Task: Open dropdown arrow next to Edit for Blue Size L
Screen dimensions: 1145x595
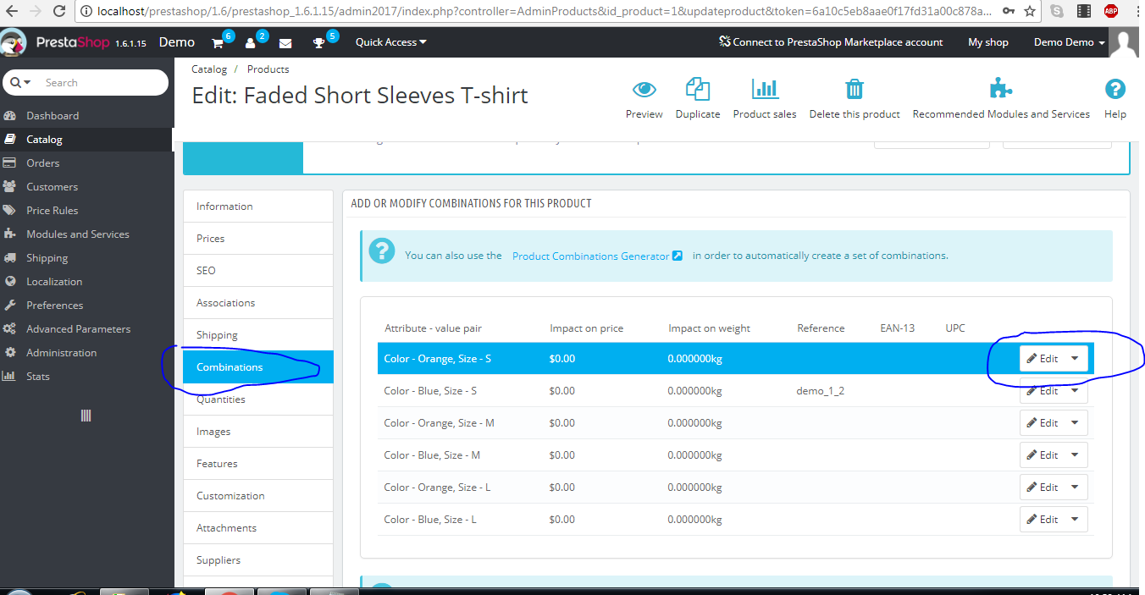Action: pos(1075,519)
